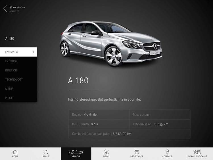Open the TECHNOLOGY section
The height and width of the screenshot is (160, 213).
(x=18, y=80)
